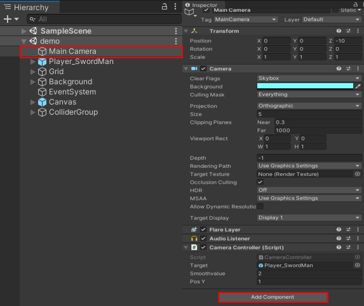364x306 pixels.
Task: Click the Hierarchy panel lock icon
Action: tap(165, 6)
